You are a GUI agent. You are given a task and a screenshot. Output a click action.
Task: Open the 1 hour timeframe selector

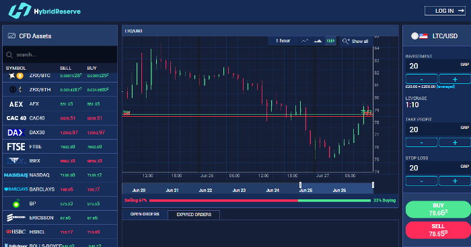283,41
